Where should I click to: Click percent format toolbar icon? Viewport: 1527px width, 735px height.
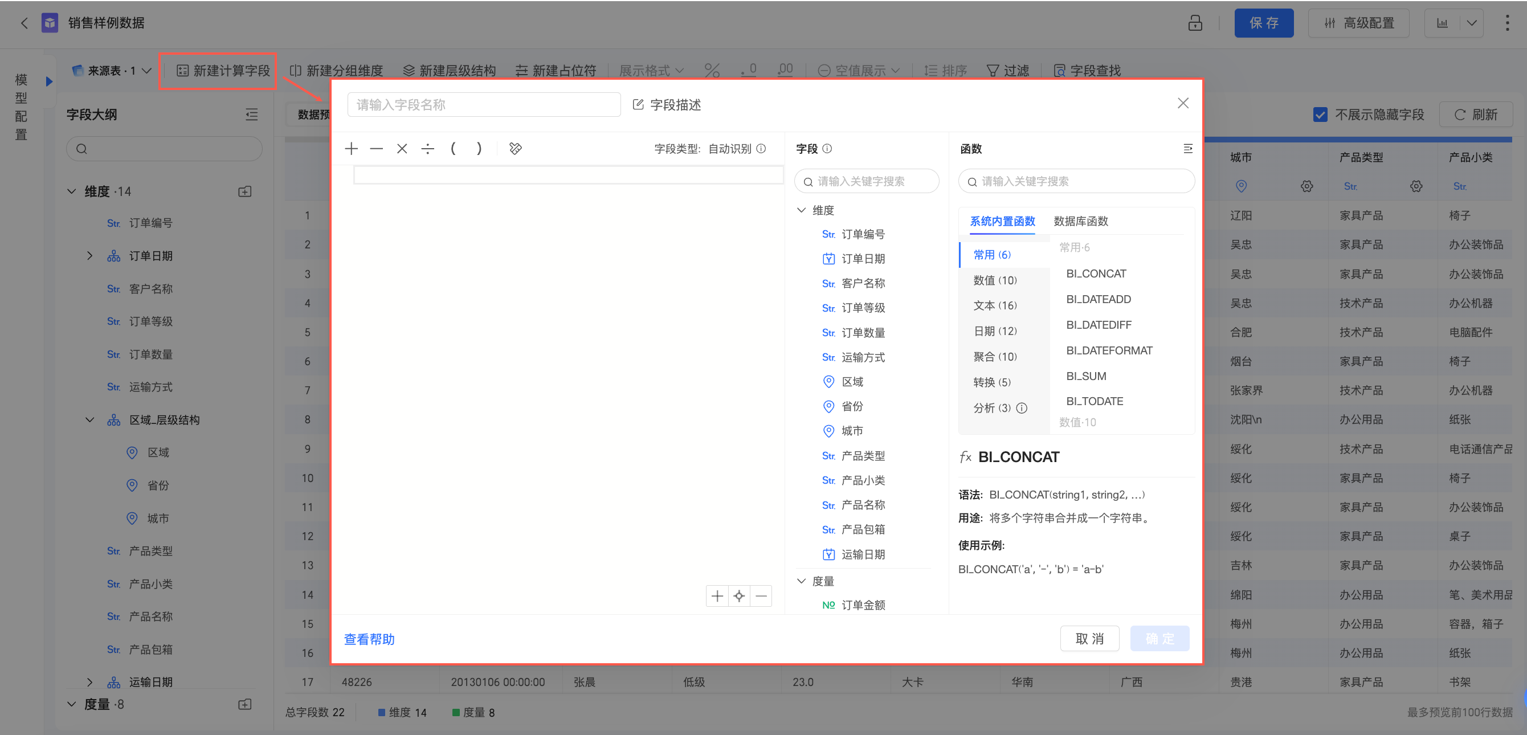coord(712,71)
